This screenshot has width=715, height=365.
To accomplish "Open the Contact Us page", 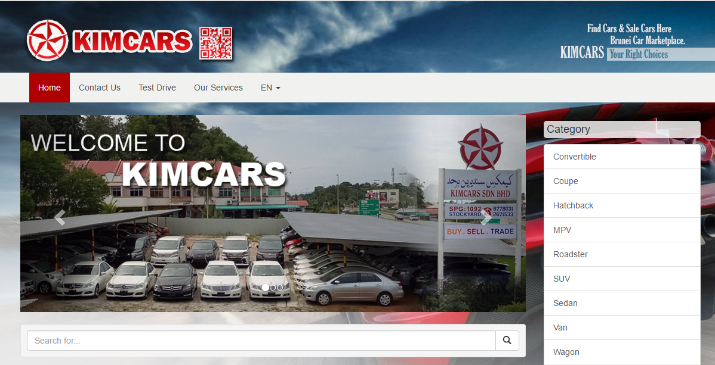I will tap(100, 88).
